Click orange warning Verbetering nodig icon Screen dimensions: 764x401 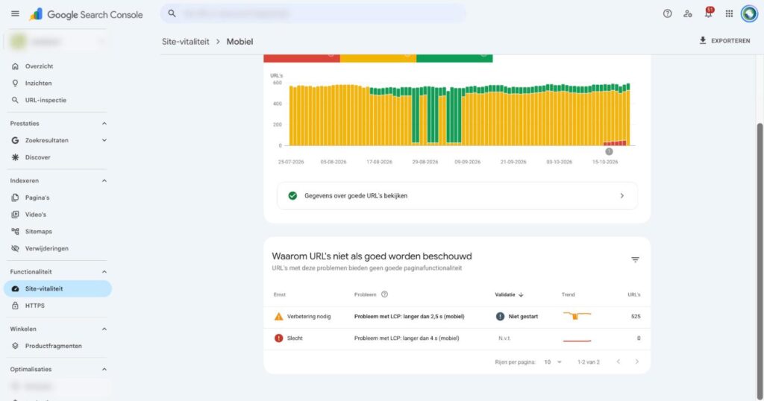tap(279, 316)
